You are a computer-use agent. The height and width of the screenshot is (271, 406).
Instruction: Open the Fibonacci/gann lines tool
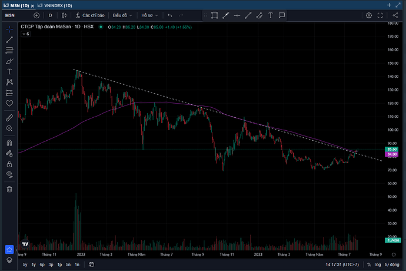[9, 50]
